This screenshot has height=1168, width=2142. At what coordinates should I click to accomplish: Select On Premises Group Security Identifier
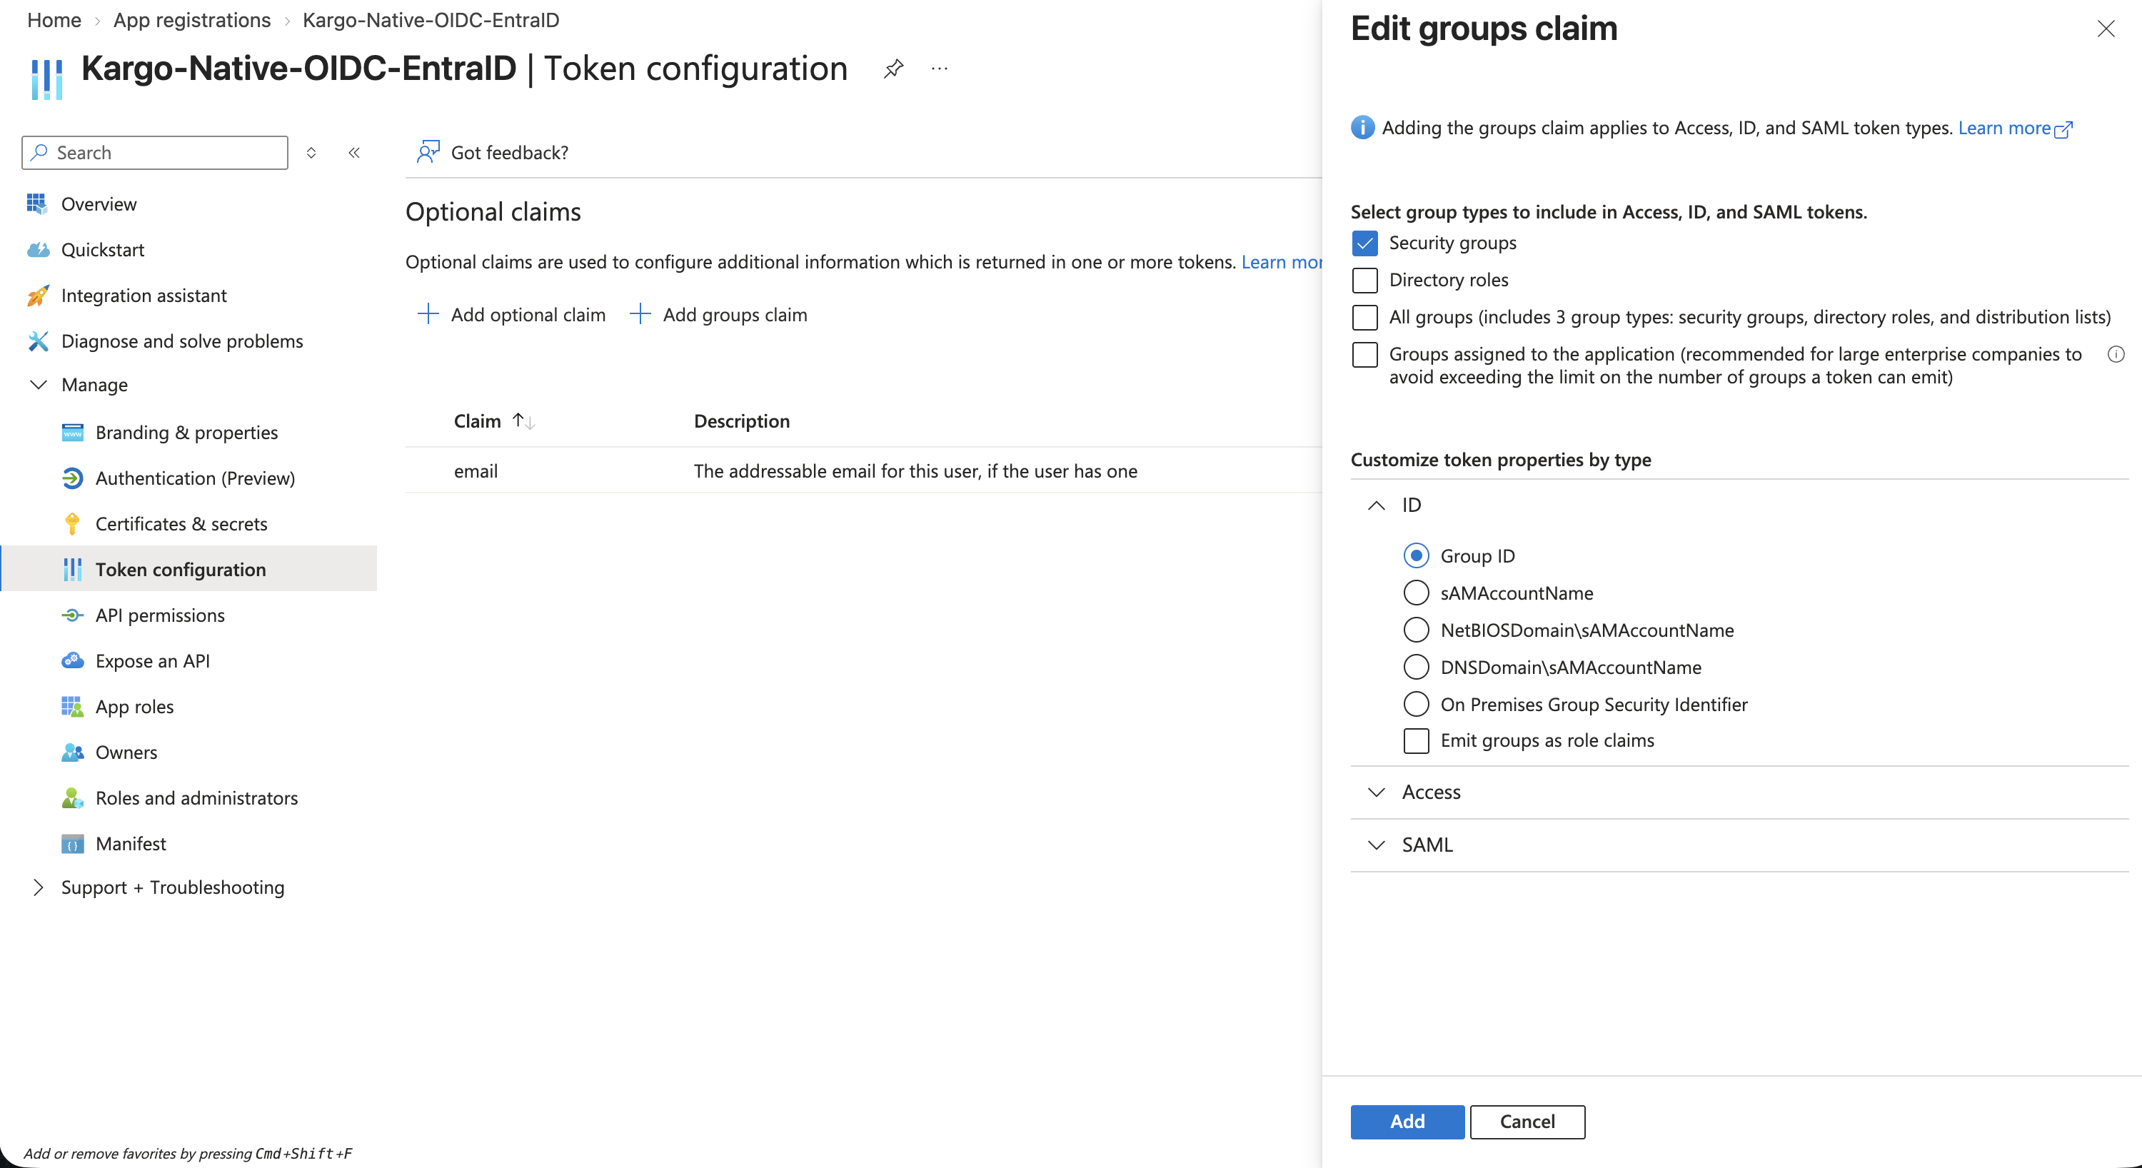pos(1416,704)
